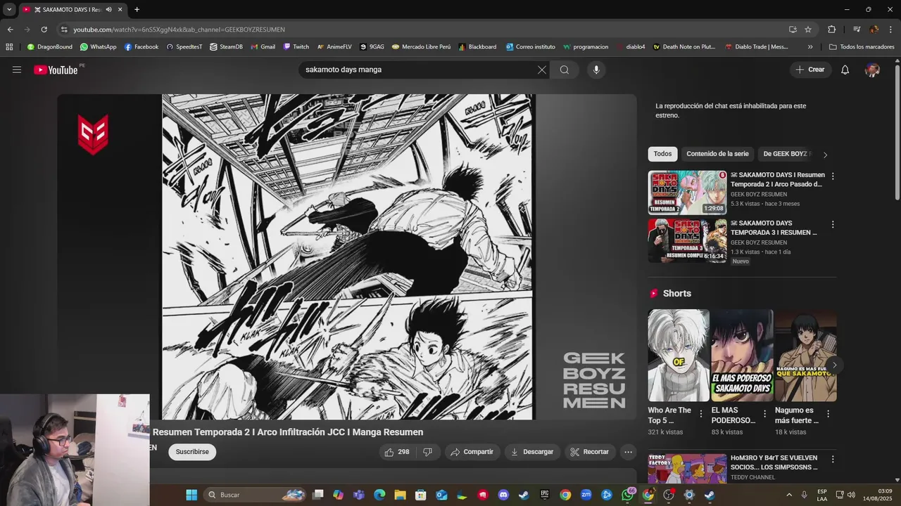Image resolution: width=901 pixels, height=506 pixels.
Task: Open YouTube notifications bell
Action: pyautogui.click(x=845, y=70)
